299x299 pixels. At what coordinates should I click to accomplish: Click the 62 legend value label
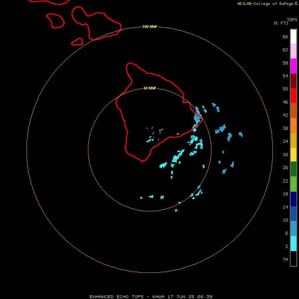tap(285, 50)
